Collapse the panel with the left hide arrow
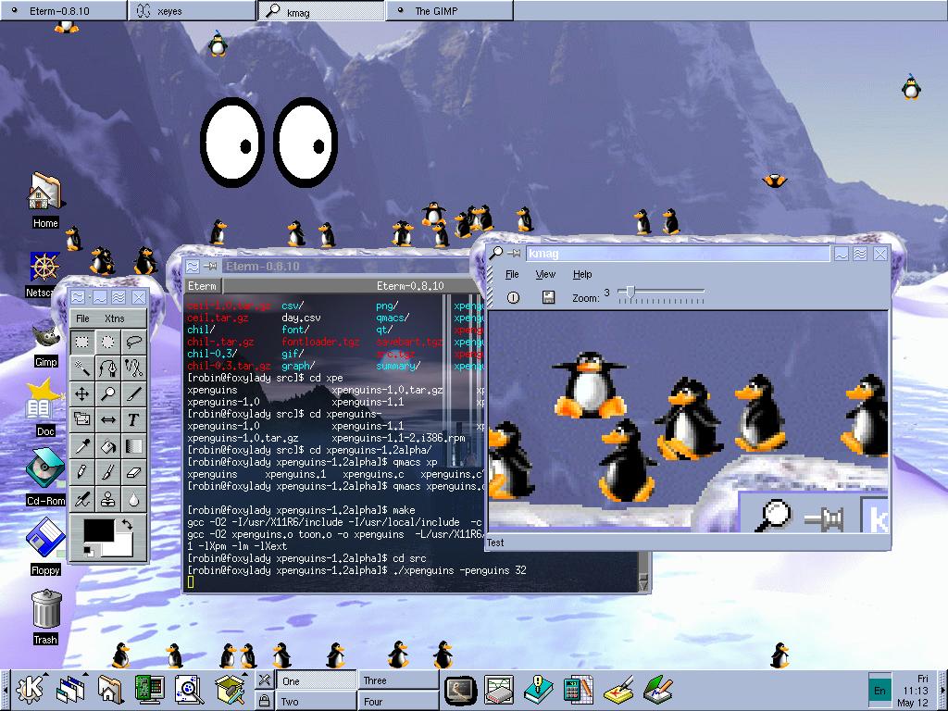The width and height of the screenshot is (948, 711). point(6,690)
